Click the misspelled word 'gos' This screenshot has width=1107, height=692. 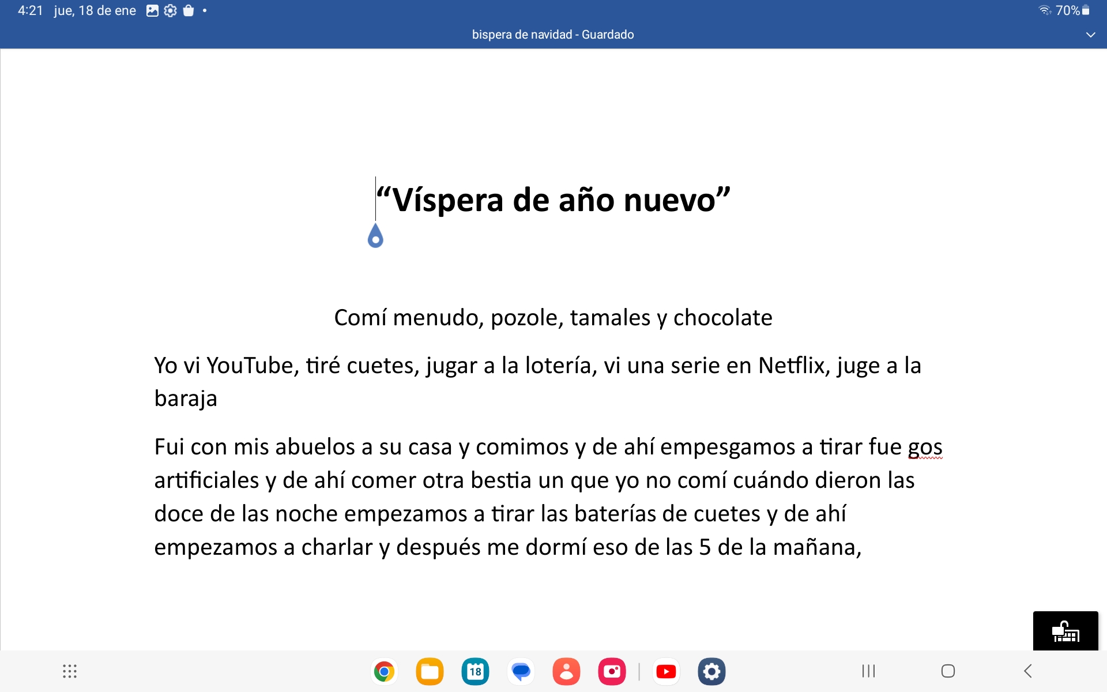tap(925, 447)
